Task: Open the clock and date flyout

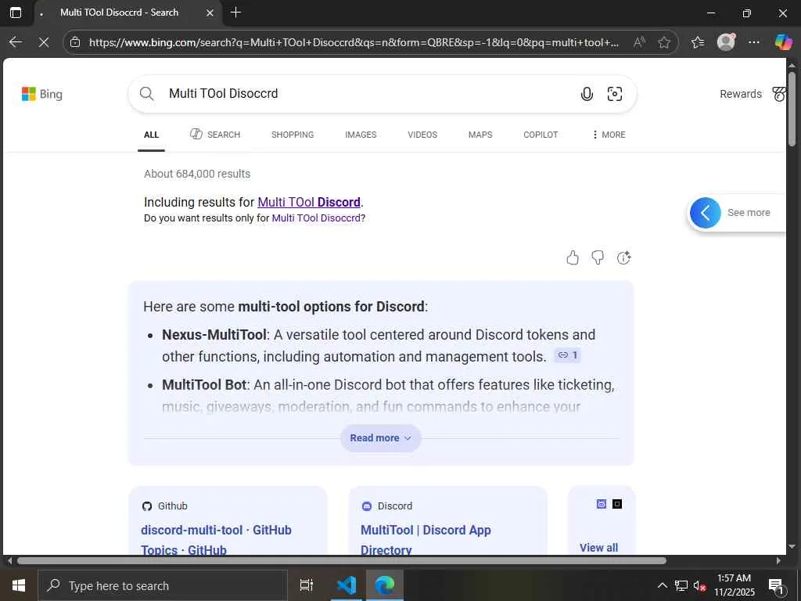Action: click(x=734, y=585)
